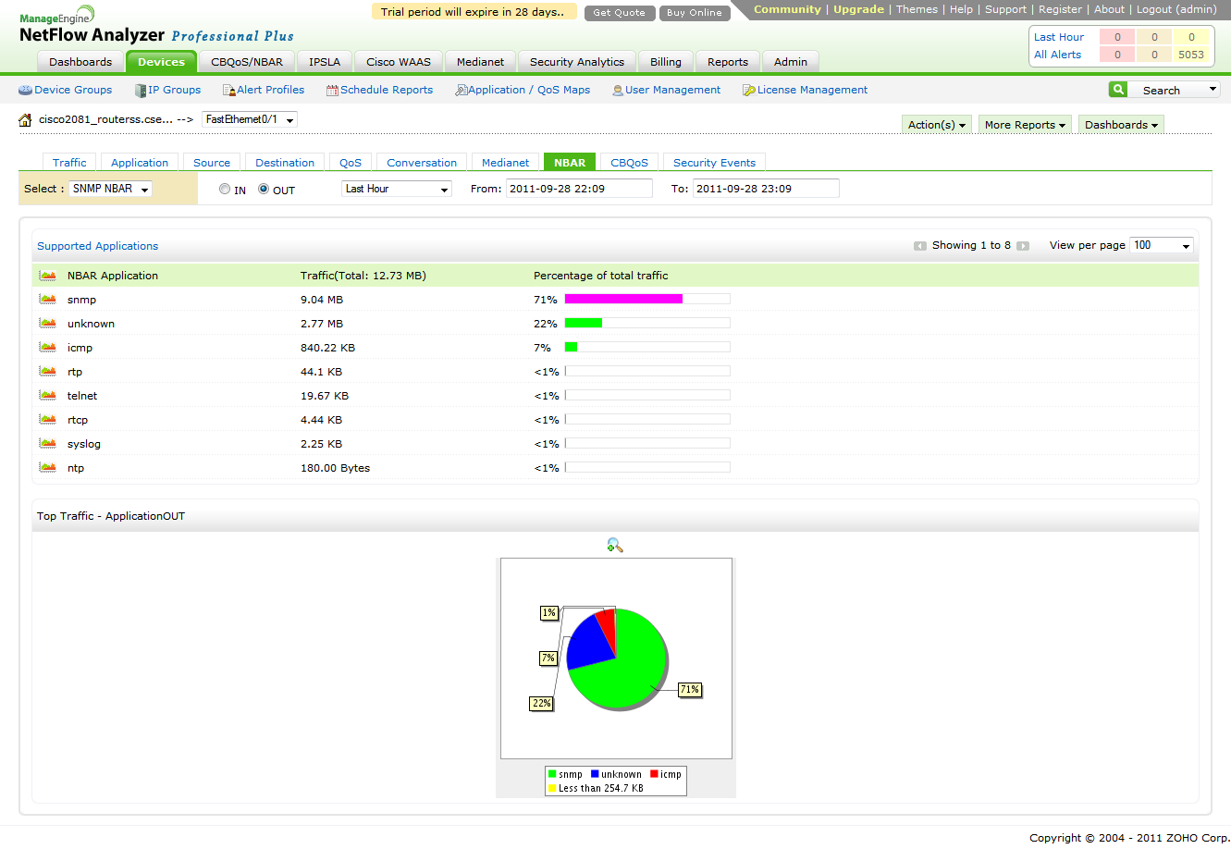The height and width of the screenshot is (849, 1231).
Task: Switch to the Traffic sub-tab
Action: [x=69, y=163]
